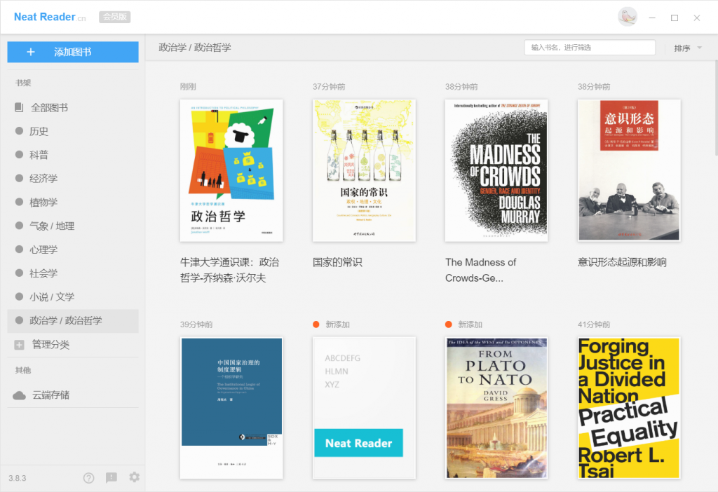Click the bullet icon beside 历史
Viewport: 718px width, 492px height.
tap(19, 131)
